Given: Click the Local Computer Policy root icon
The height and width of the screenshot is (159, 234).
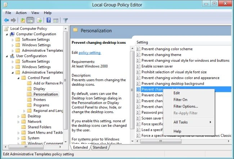Looking at the screenshot, I should [x=6, y=29].
